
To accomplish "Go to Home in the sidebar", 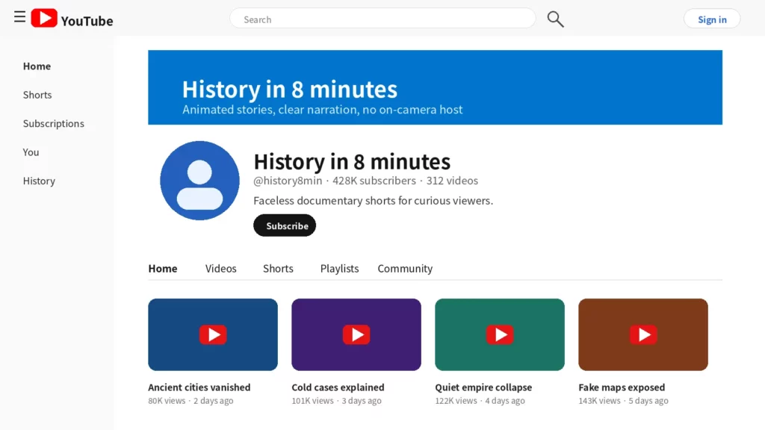I will pyautogui.click(x=37, y=66).
